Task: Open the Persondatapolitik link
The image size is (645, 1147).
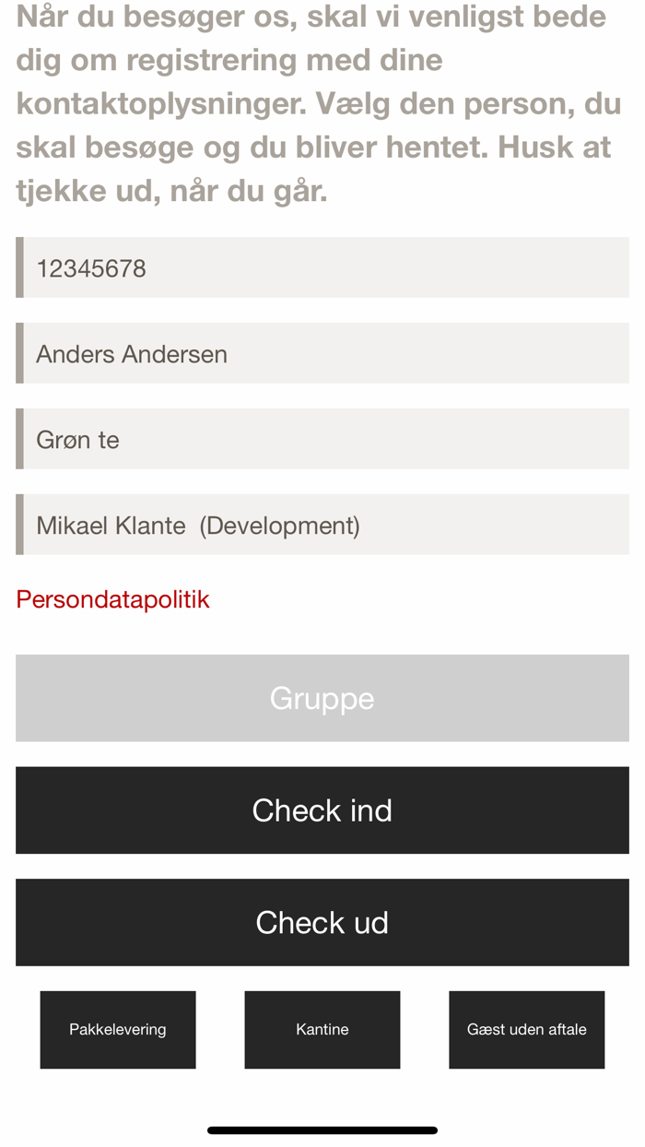Action: pos(112,599)
